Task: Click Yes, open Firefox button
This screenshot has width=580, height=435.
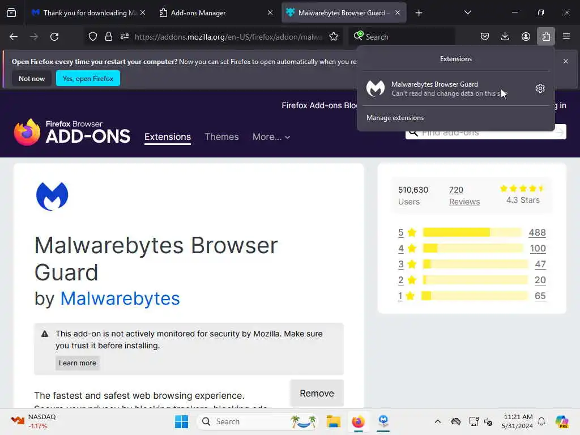Action: pos(88,78)
